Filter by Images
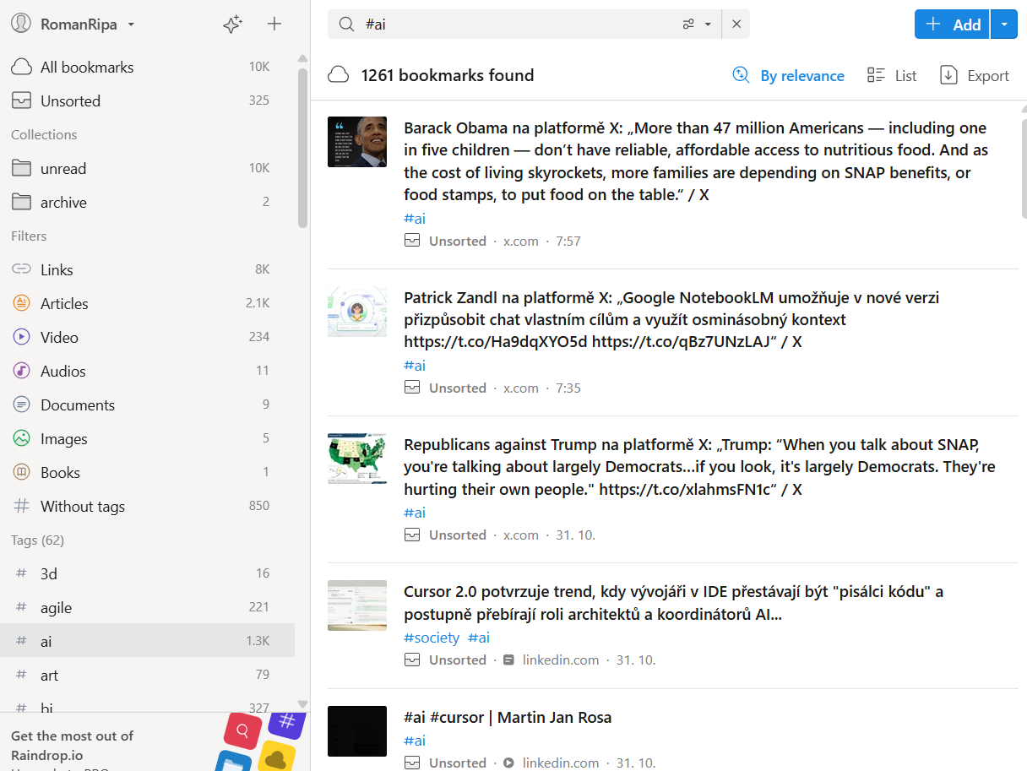Screen dimensions: 1027x771 (147, 438)
